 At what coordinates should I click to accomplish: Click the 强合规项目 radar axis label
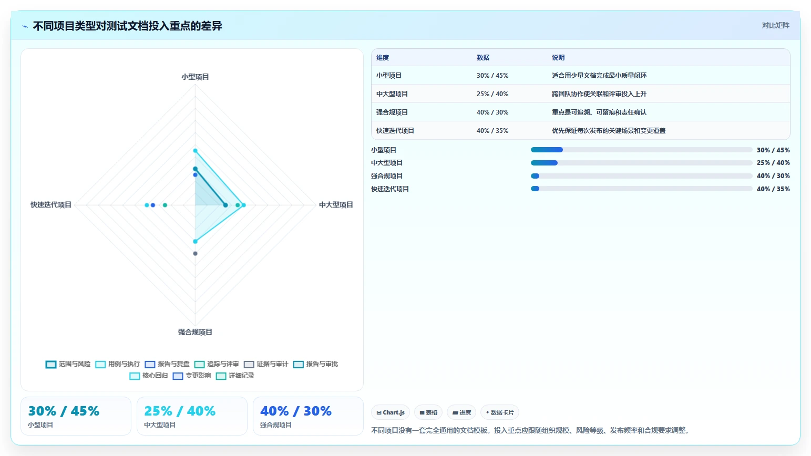(195, 332)
